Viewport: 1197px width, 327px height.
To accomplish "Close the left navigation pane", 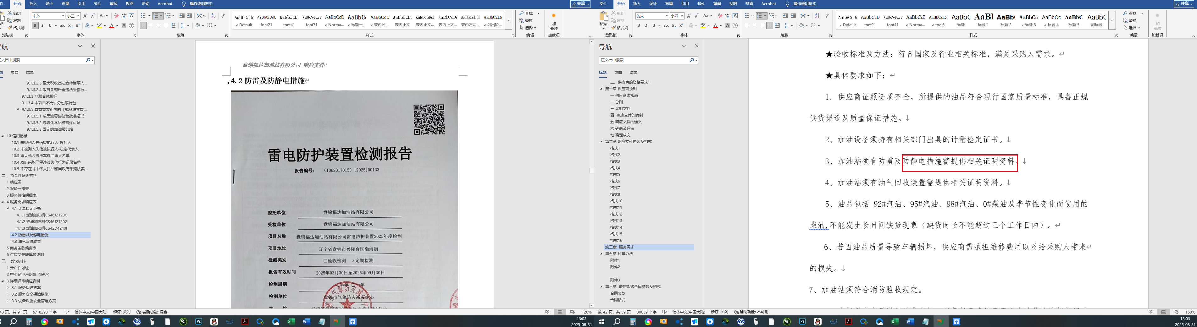I will (x=93, y=46).
